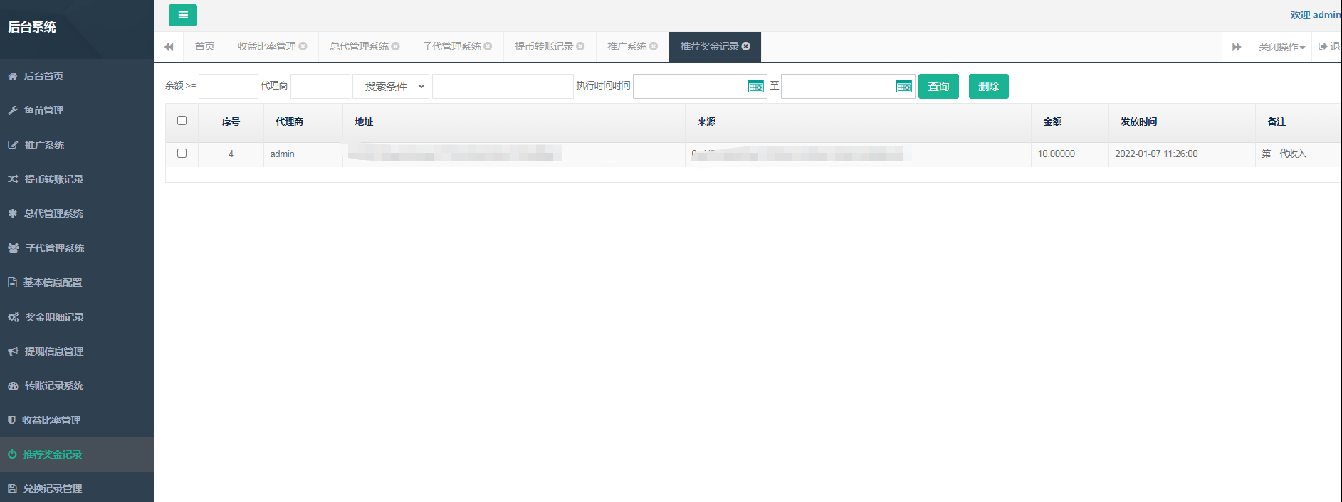
Task: Toggle the select-all checkbox in table header
Action: [x=182, y=121]
